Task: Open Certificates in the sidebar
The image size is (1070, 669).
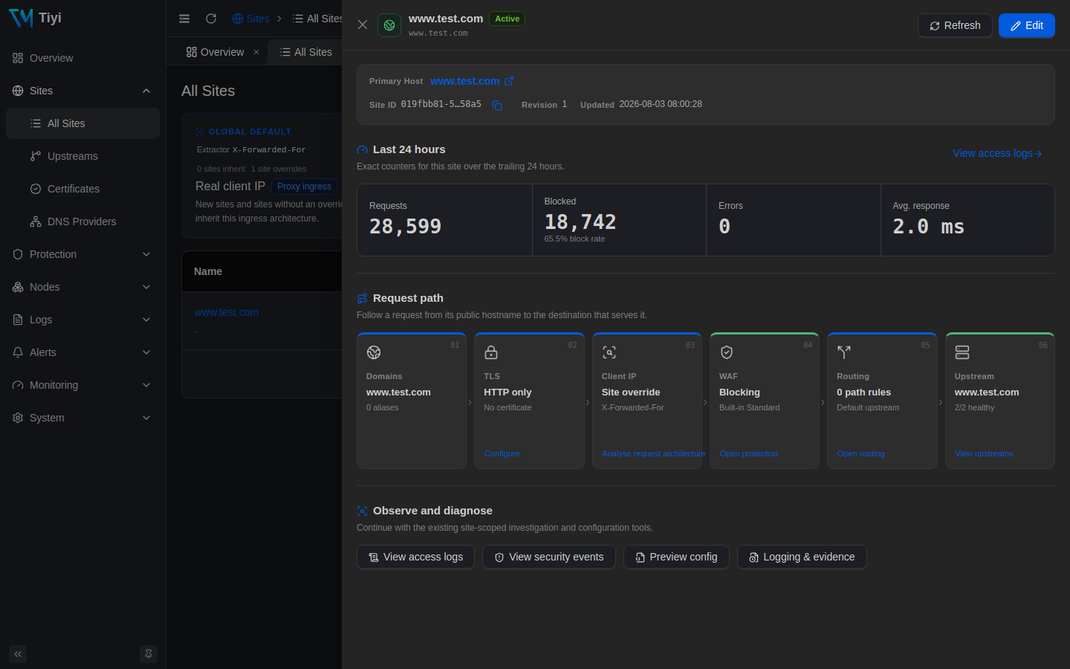Action: pyautogui.click(x=82, y=189)
